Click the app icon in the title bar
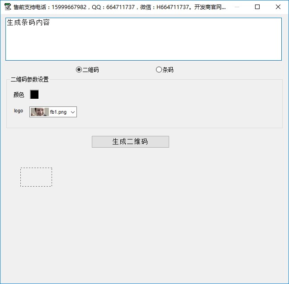This screenshot has height=284, width=289. coord(8,7)
